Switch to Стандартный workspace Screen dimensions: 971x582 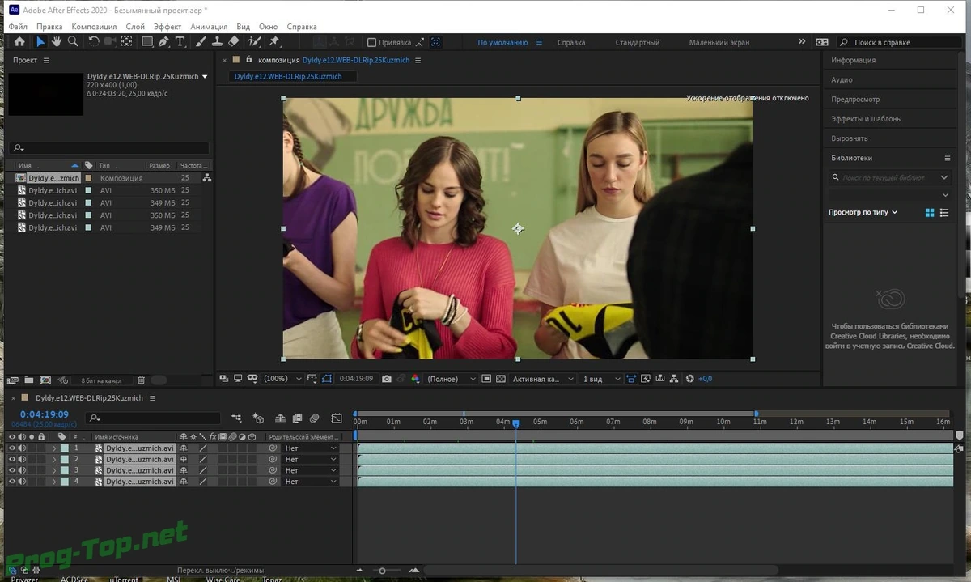(x=638, y=42)
